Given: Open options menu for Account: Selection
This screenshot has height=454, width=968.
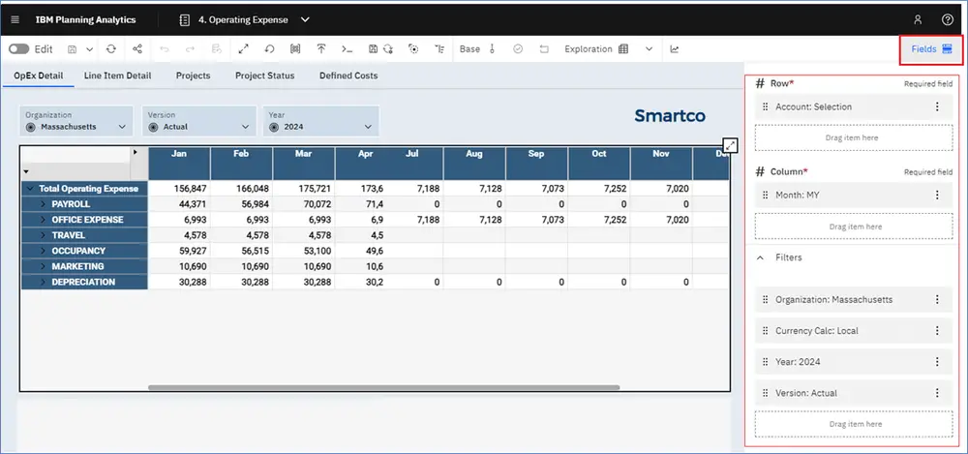Looking at the screenshot, I should point(936,106).
